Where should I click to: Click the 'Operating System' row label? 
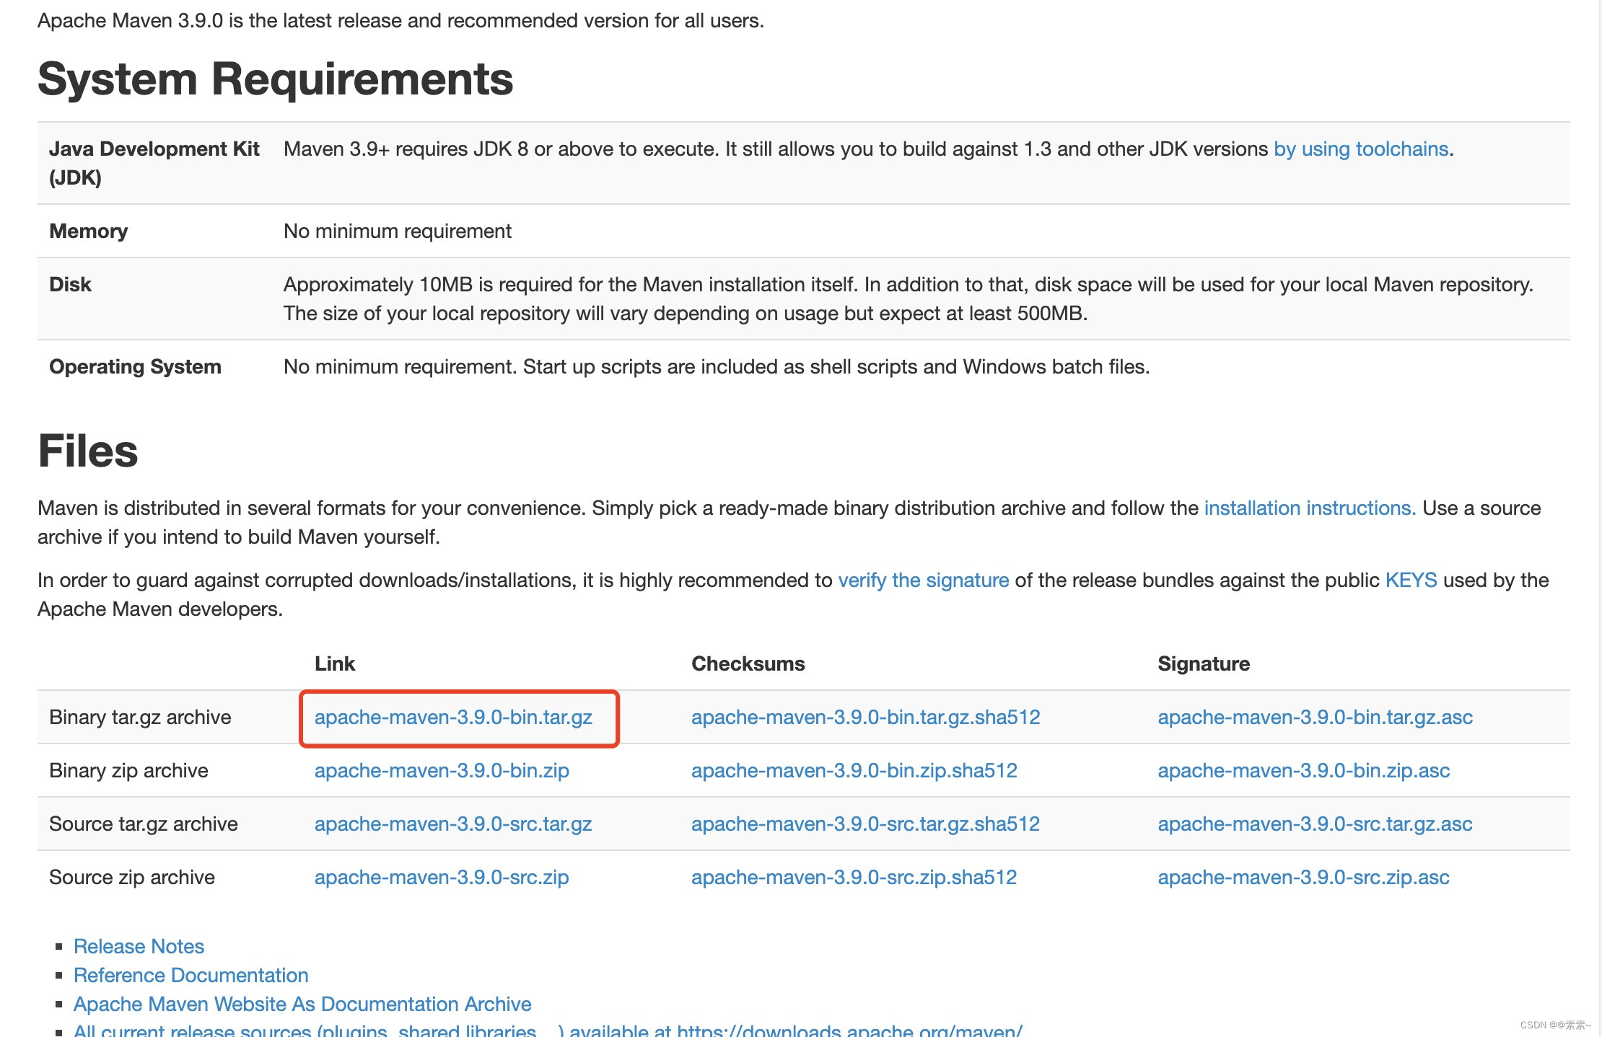tap(135, 366)
